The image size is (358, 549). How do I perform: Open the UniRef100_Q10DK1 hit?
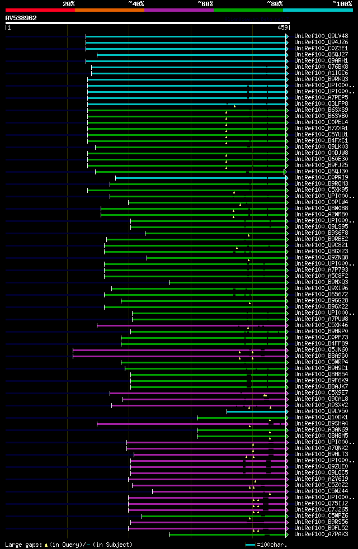(x=321, y=418)
